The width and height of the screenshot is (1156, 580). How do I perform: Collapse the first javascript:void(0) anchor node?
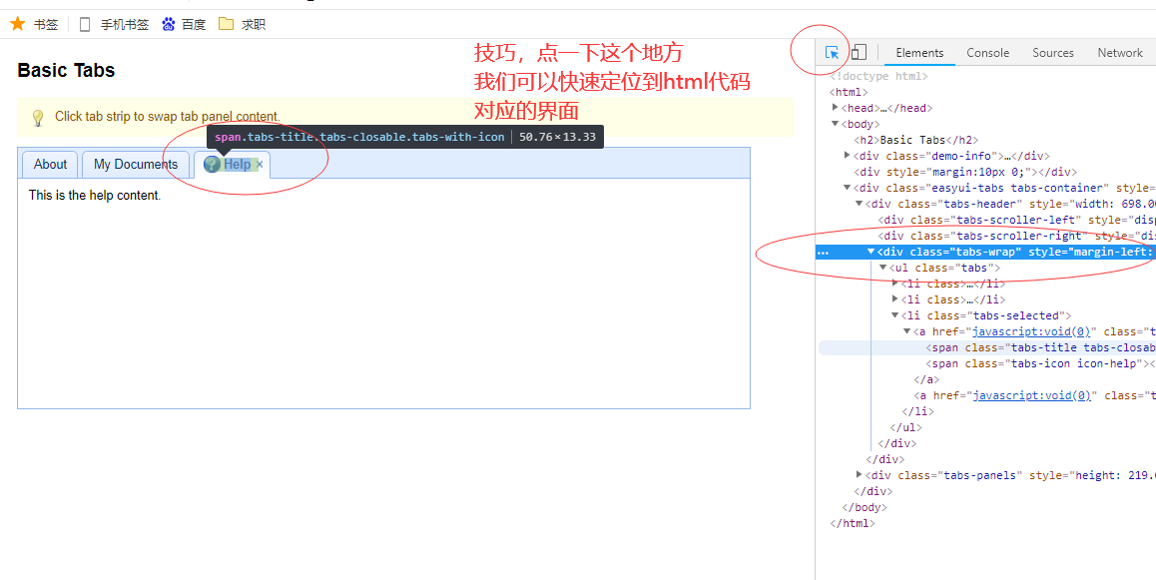pos(906,331)
